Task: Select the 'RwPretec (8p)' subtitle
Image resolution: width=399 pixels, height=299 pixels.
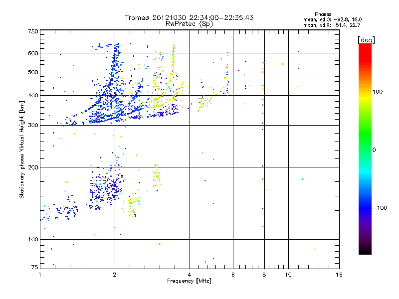Action: [189, 24]
